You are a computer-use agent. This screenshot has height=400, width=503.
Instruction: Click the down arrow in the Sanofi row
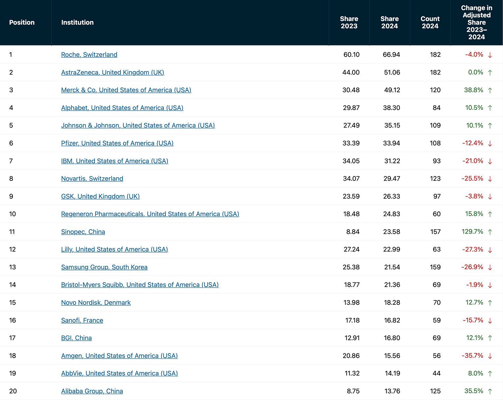click(x=490, y=321)
